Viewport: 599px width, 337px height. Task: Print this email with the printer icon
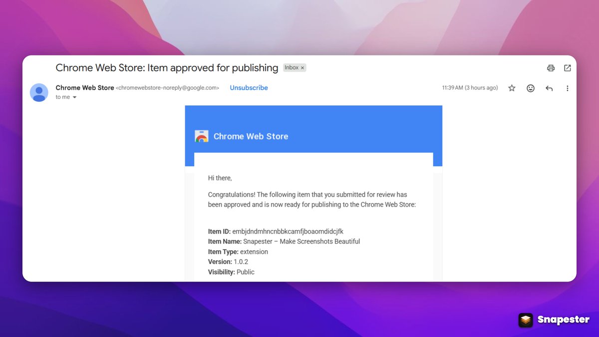551,68
